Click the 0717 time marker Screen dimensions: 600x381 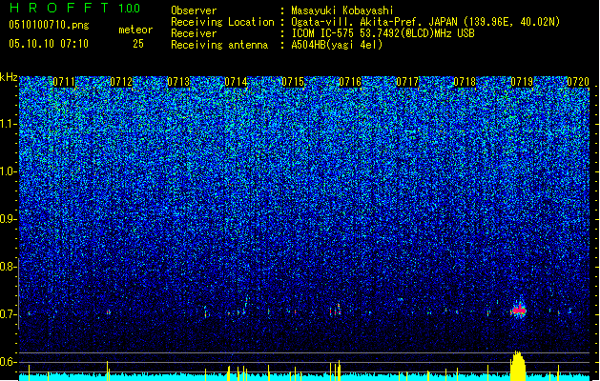click(x=407, y=82)
